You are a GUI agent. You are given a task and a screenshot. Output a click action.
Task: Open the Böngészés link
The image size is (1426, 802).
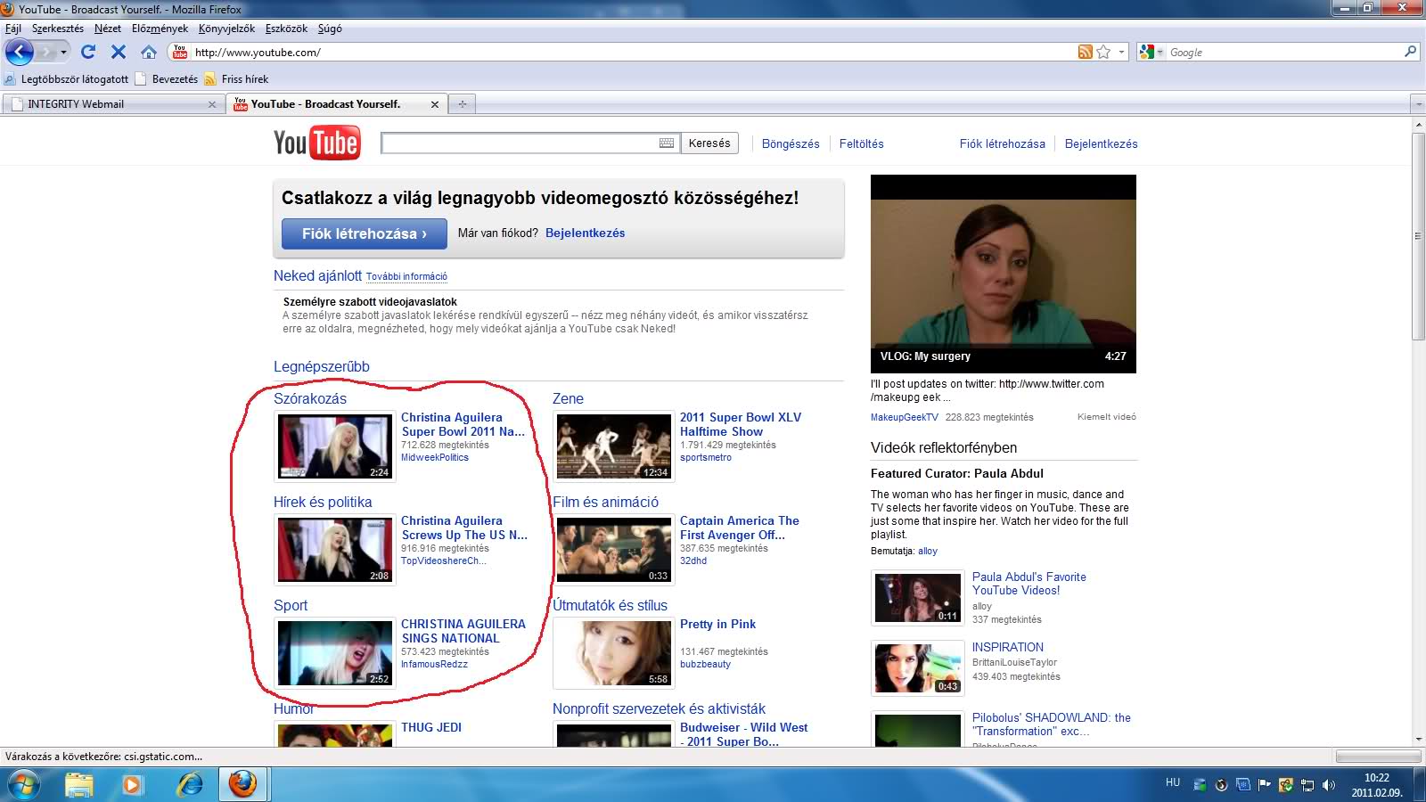(x=791, y=143)
